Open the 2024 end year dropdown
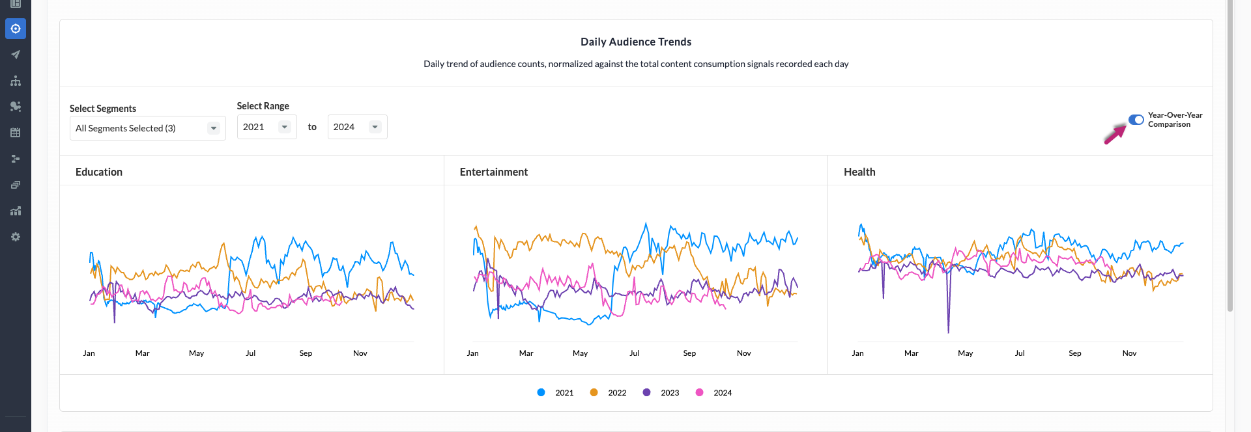The height and width of the screenshot is (432, 1251). tap(357, 127)
